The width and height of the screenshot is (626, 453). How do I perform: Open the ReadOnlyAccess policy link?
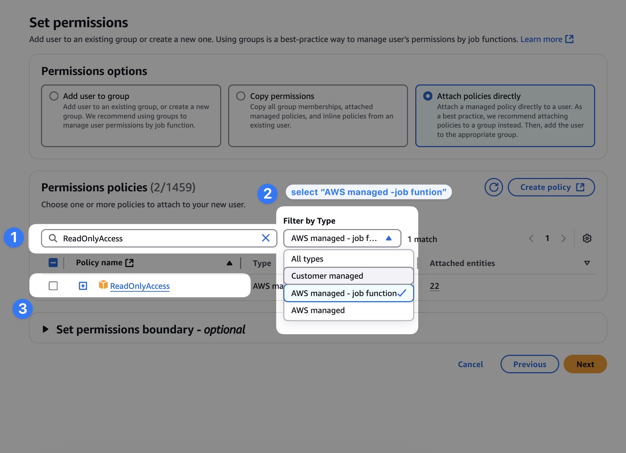click(x=140, y=286)
